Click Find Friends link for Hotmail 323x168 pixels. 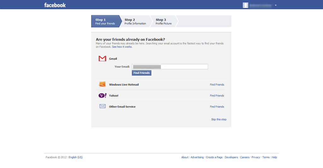(x=217, y=85)
